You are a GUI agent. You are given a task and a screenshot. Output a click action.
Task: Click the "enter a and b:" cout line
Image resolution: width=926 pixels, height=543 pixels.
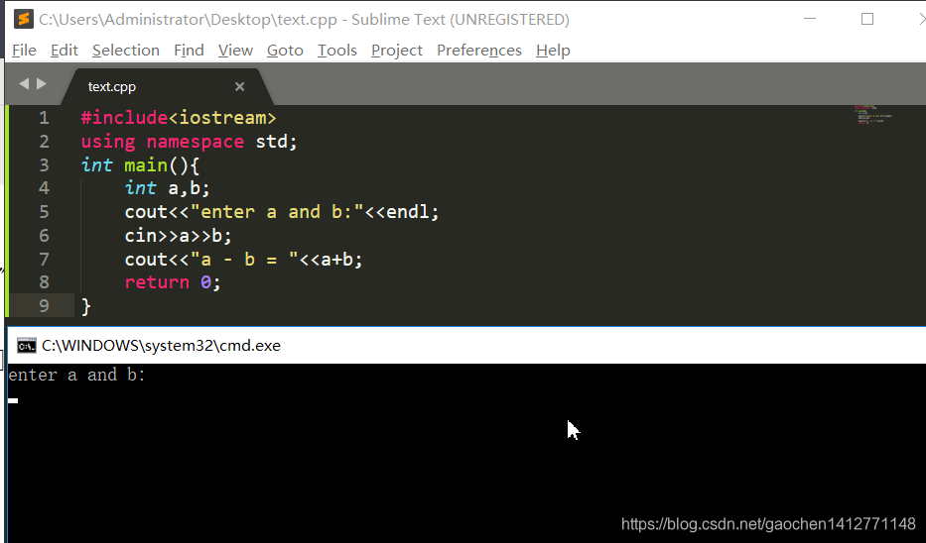(282, 212)
